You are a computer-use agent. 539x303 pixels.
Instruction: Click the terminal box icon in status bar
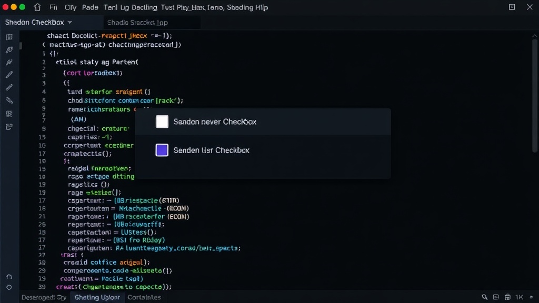[496, 297]
